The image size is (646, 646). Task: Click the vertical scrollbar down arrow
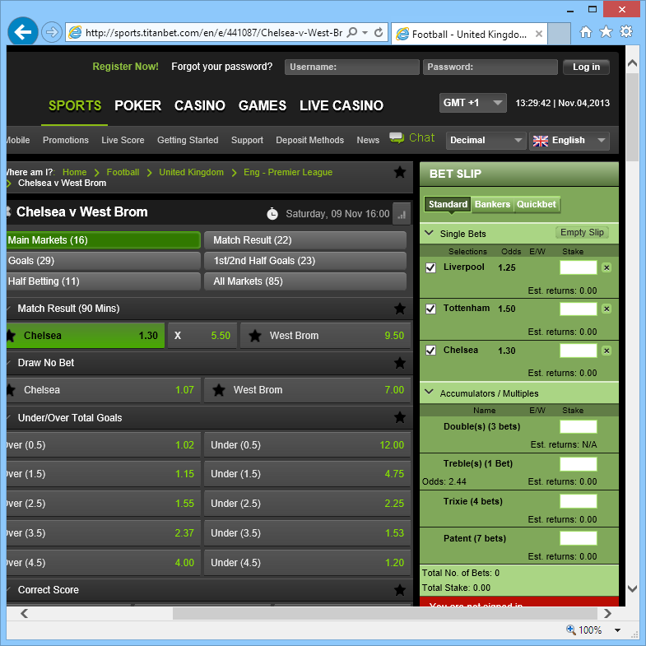click(632, 588)
